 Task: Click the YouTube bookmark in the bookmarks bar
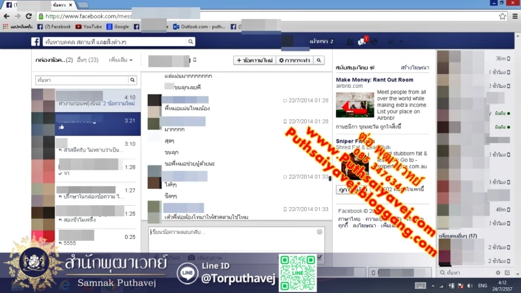[x=89, y=27]
